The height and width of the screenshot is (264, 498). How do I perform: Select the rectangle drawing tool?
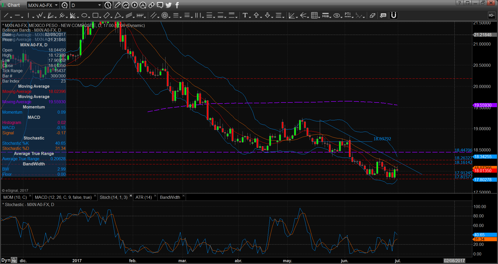point(95,16)
